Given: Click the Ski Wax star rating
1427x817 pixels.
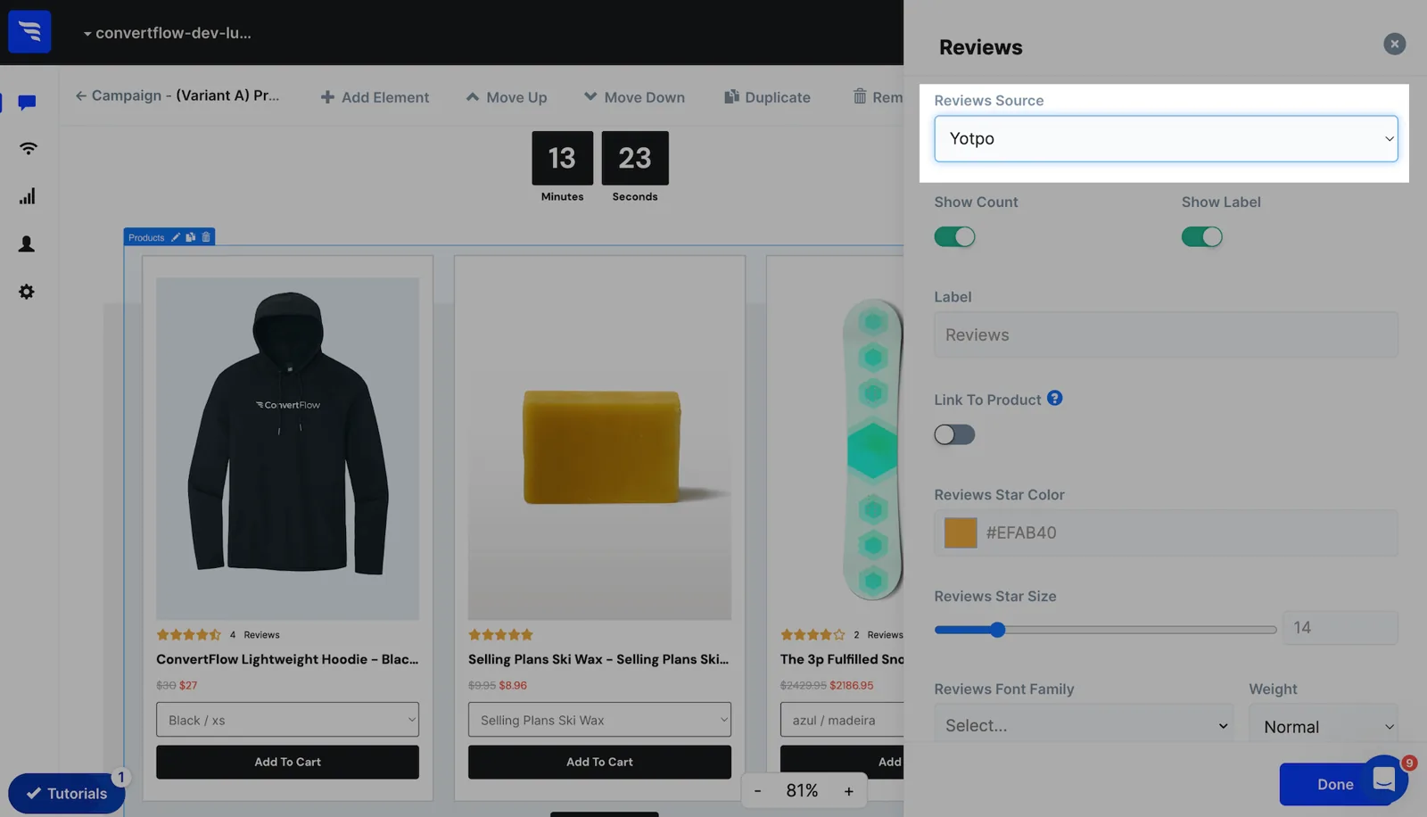Looking at the screenshot, I should pos(500,635).
